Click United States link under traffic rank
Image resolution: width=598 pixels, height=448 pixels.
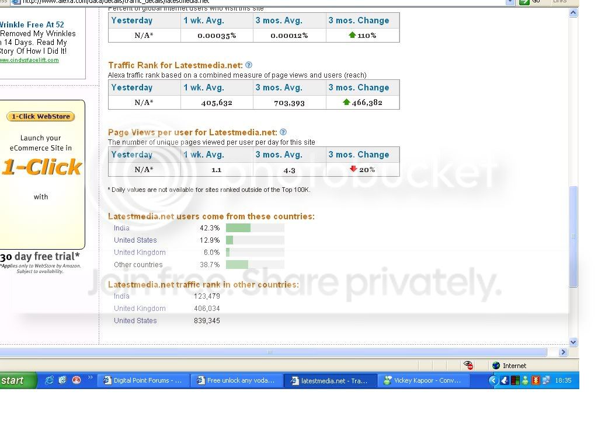point(135,320)
